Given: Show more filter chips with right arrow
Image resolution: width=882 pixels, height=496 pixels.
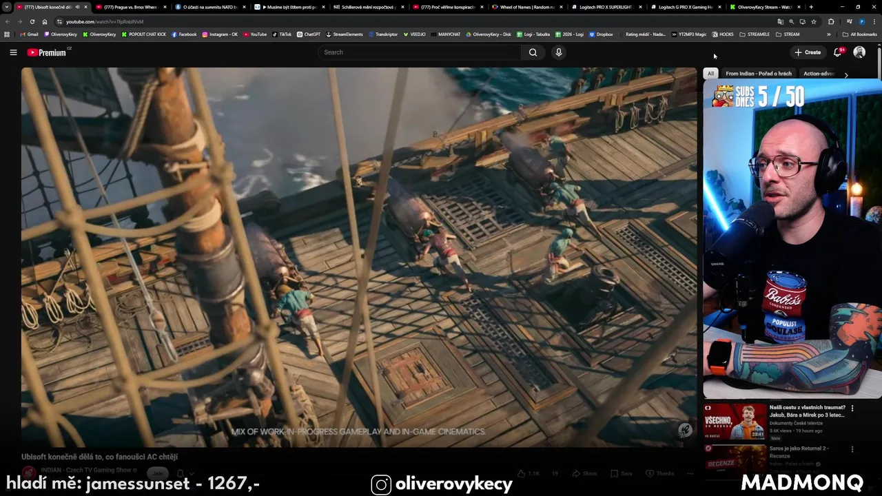Looking at the screenshot, I should (846, 74).
